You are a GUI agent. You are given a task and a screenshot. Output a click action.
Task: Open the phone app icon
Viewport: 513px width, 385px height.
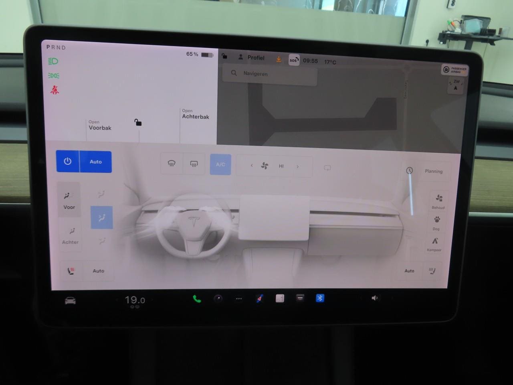coord(197,299)
